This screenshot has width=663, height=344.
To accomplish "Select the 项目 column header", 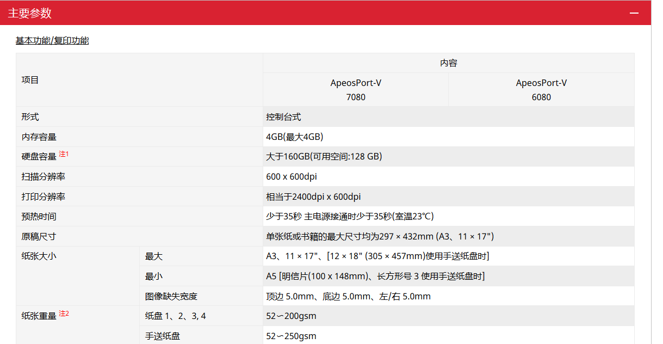I will tap(30, 80).
